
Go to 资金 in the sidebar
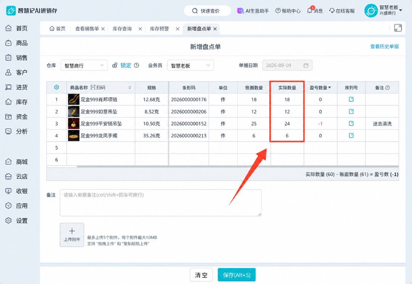[x=16, y=116]
